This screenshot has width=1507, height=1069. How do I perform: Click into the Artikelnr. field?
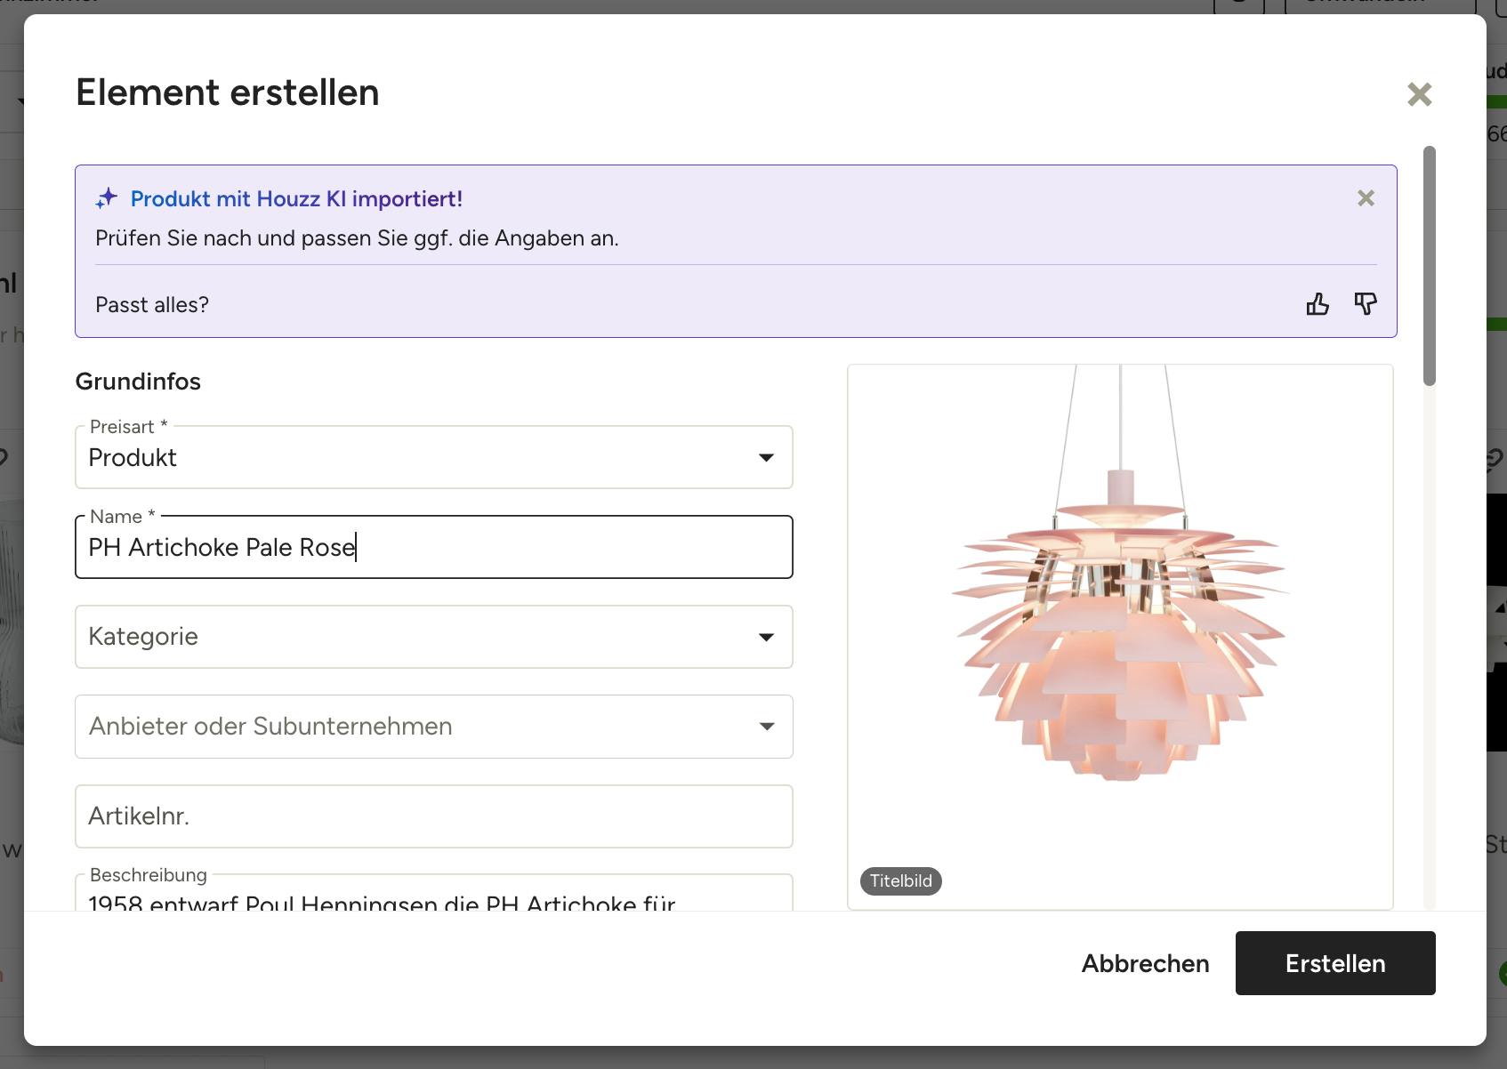(434, 816)
